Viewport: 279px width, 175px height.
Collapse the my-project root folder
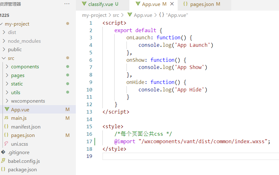[x=2, y=24]
